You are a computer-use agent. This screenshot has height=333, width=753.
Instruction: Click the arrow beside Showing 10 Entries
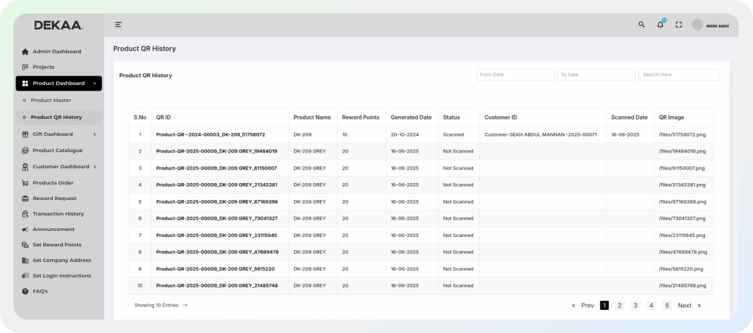pos(185,305)
